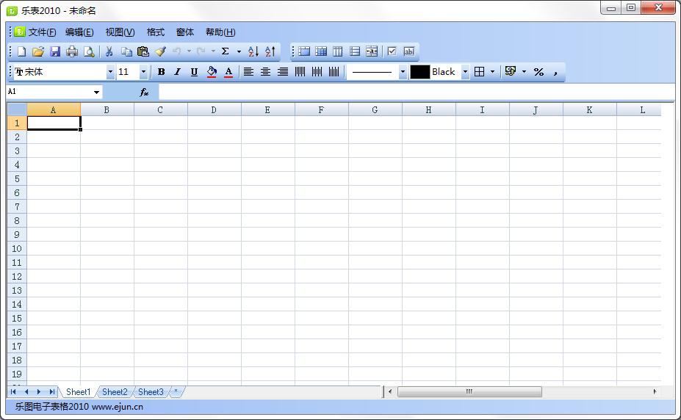
Task: Redo the last undone action
Action: click(x=201, y=51)
